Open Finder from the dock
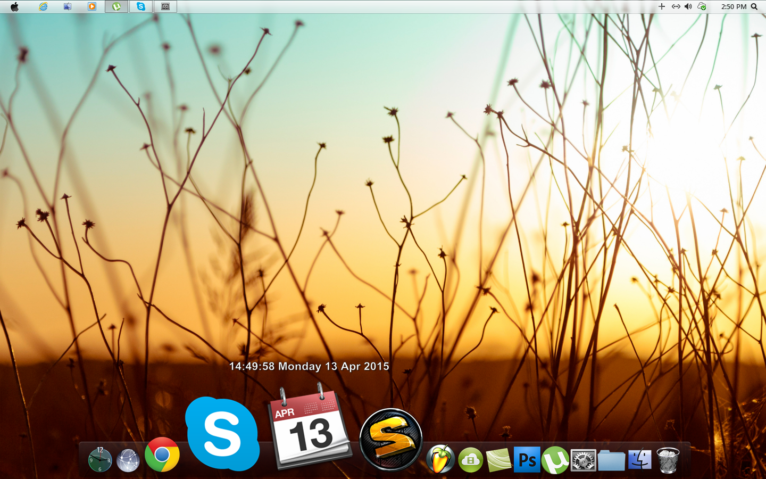766x479 pixels. [x=639, y=460]
